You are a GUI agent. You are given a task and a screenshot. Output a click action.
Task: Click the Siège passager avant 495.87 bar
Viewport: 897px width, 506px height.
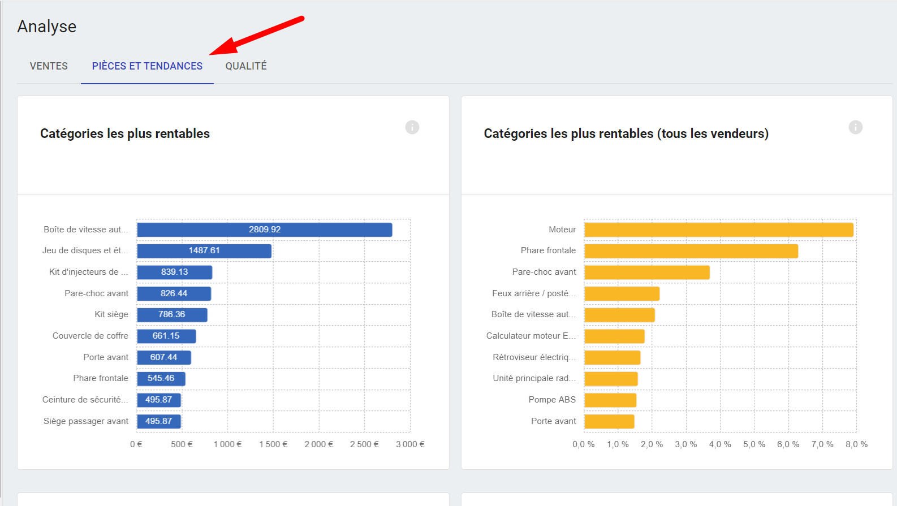click(158, 421)
